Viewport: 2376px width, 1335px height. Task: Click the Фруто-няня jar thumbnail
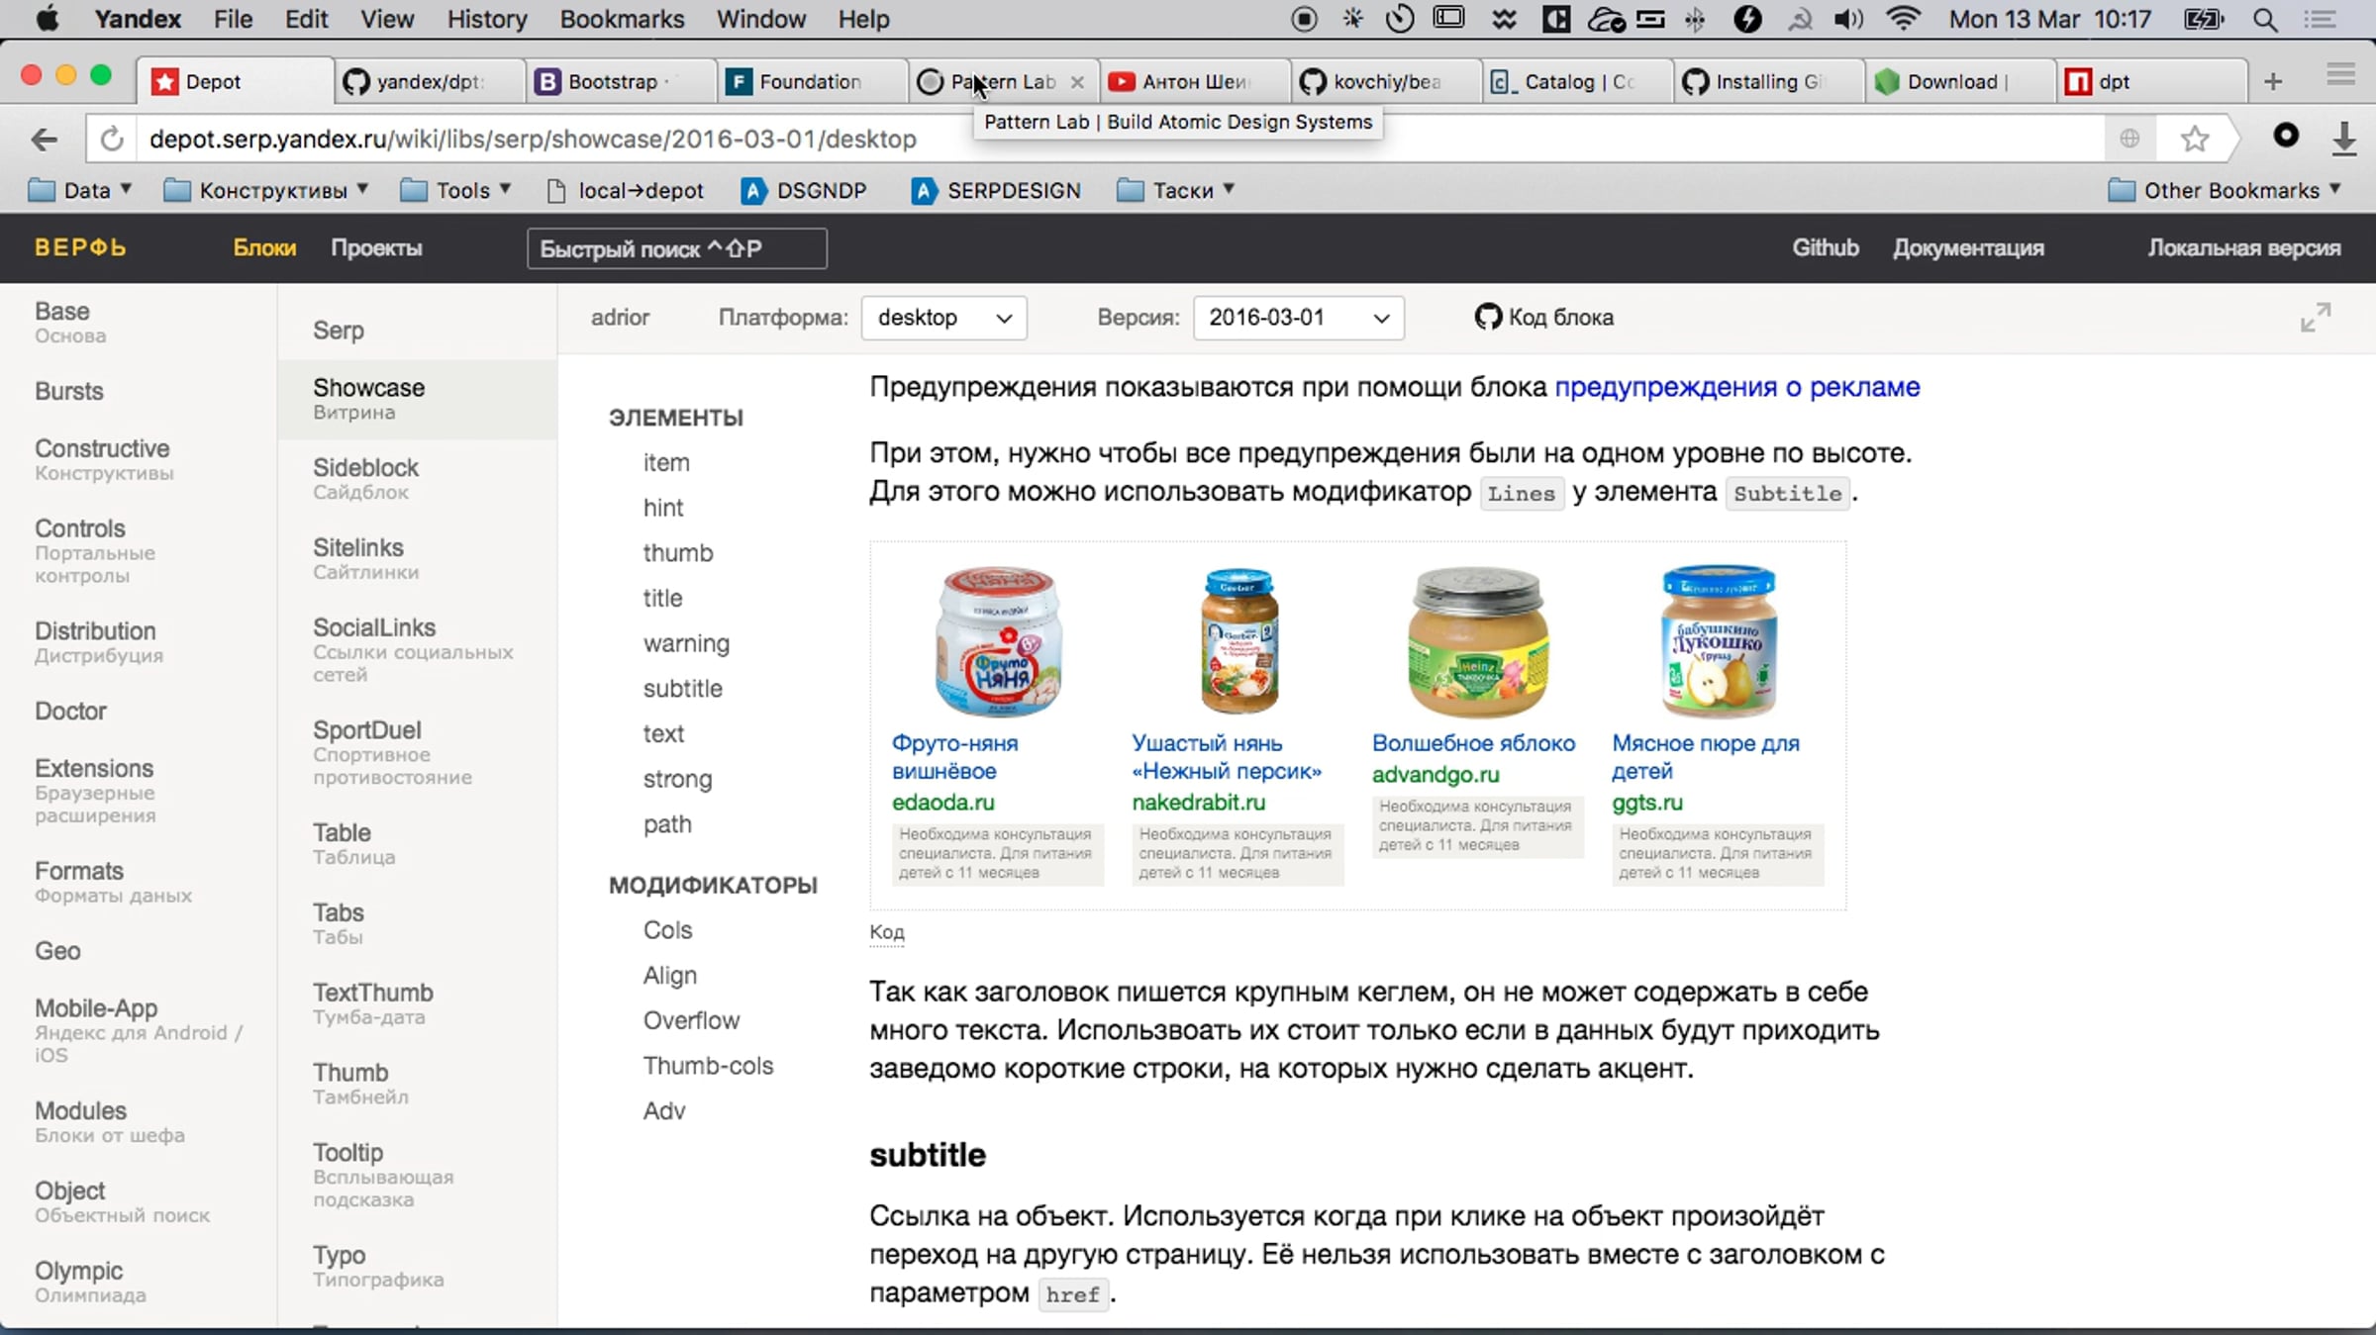(x=998, y=641)
